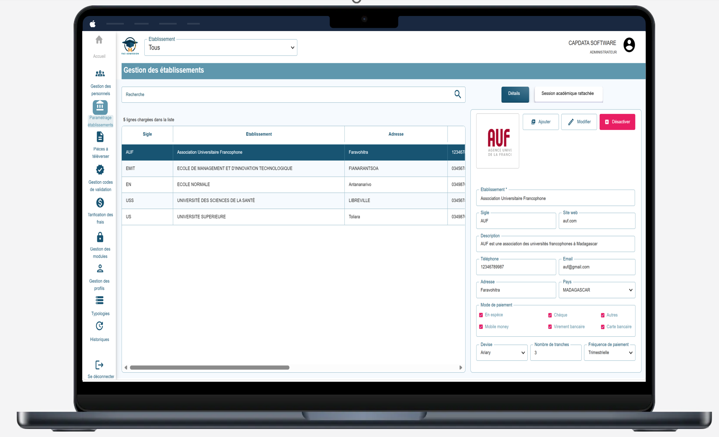Click the search magnifier icon
The width and height of the screenshot is (719, 437).
pyautogui.click(x=457, y=94)
